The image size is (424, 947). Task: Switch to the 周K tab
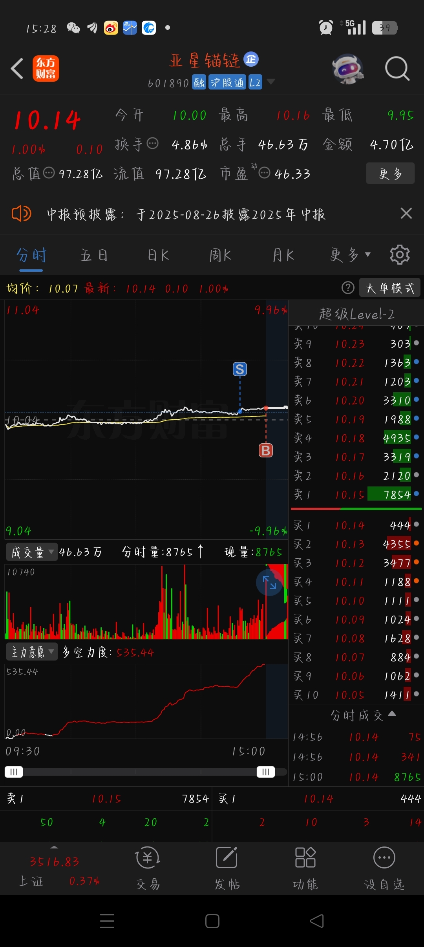click(x=220, y=256)
